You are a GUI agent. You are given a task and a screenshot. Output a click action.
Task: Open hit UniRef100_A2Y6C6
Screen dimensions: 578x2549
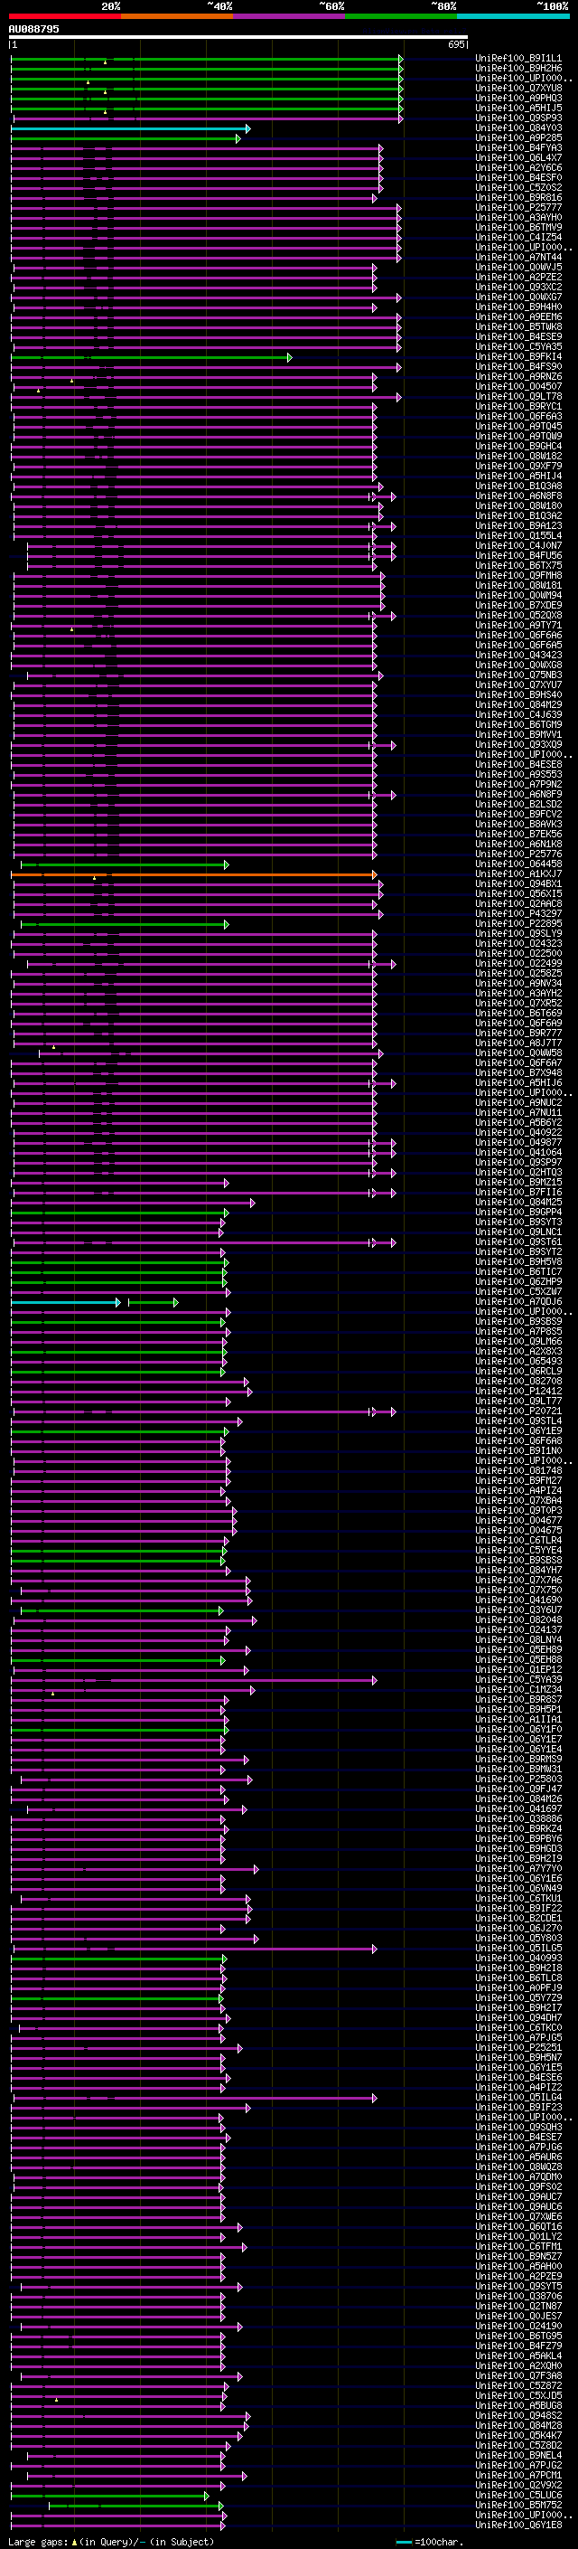pos(518,167)
